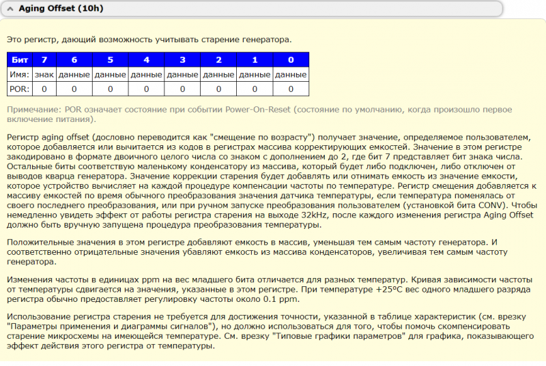Click bit 6 column header
The width and height of the screenshot is (546, 366).
point(74,60)
